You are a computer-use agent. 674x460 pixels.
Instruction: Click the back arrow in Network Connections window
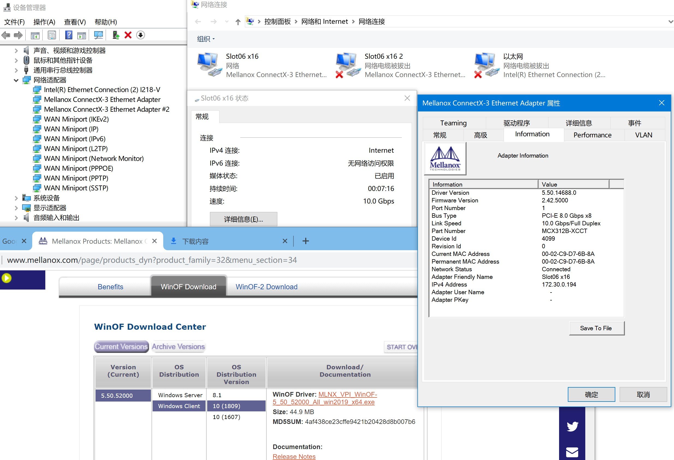(x=198, y=22)
